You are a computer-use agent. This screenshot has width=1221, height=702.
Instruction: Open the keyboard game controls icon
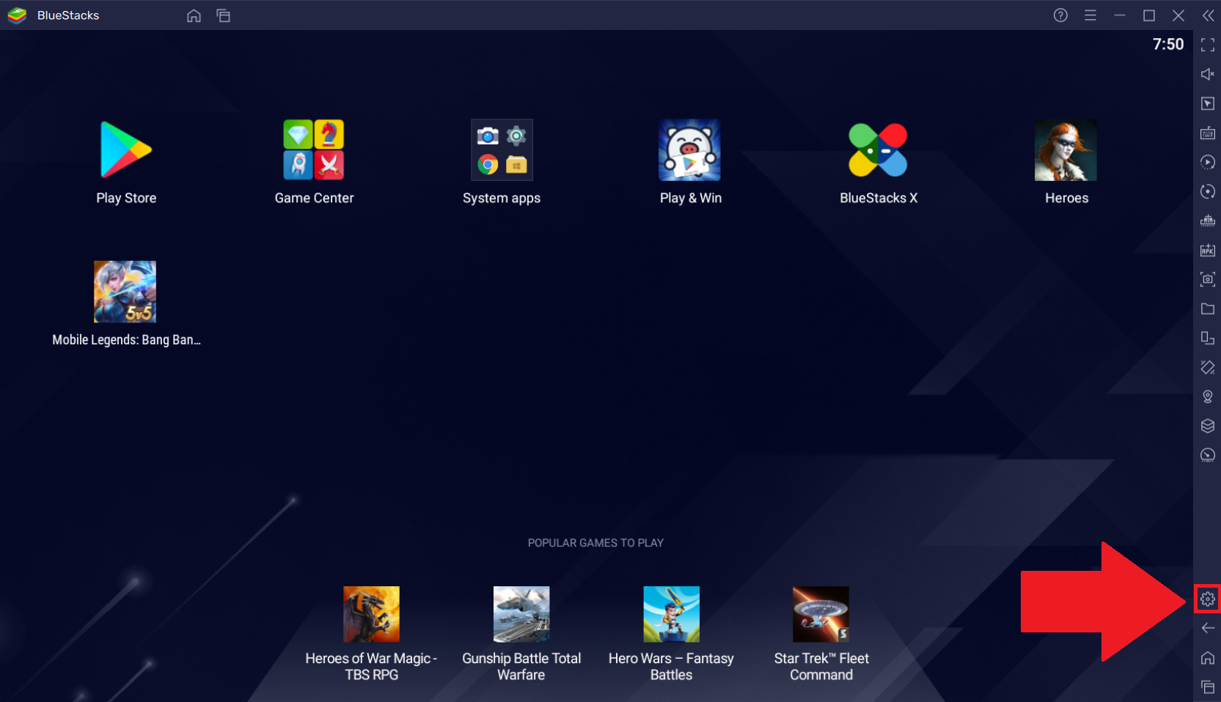click(1208, 133)
